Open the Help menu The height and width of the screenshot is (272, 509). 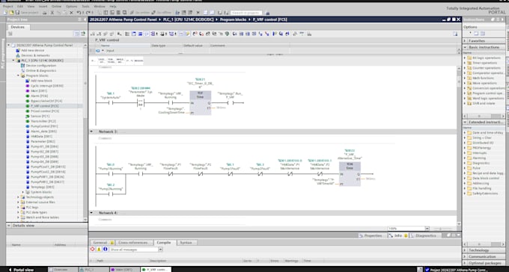tap(113, 7)
